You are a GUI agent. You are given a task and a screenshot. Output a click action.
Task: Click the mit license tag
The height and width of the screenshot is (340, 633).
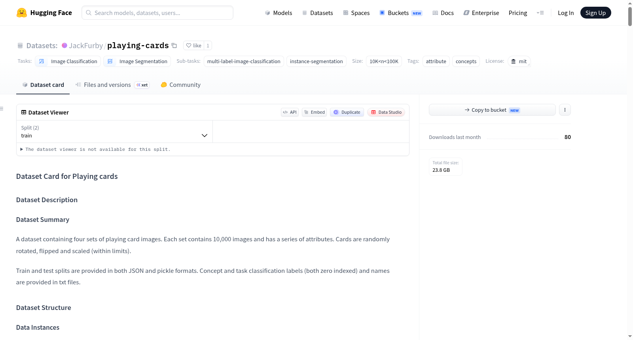(x=519, y=61)
